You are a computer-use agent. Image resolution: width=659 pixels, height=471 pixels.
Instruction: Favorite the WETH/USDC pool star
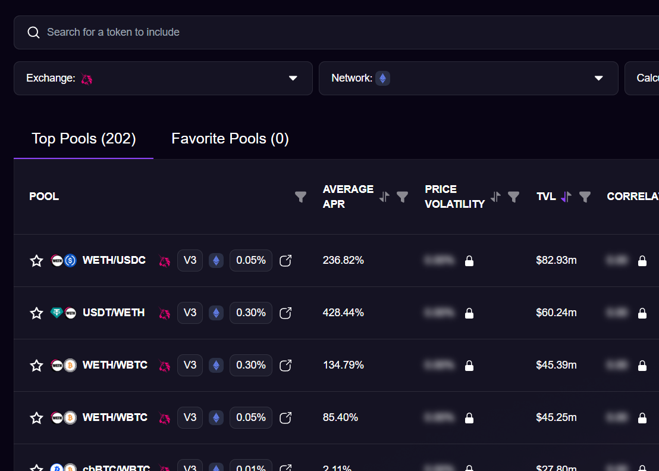pos(37,261)
